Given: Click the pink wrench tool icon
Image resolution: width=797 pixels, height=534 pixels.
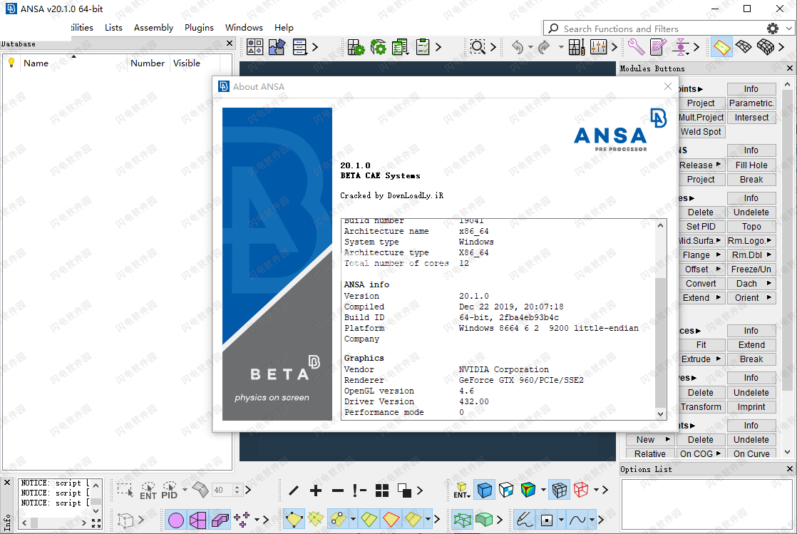Looking at the screenshot, I should coord(636,47).
